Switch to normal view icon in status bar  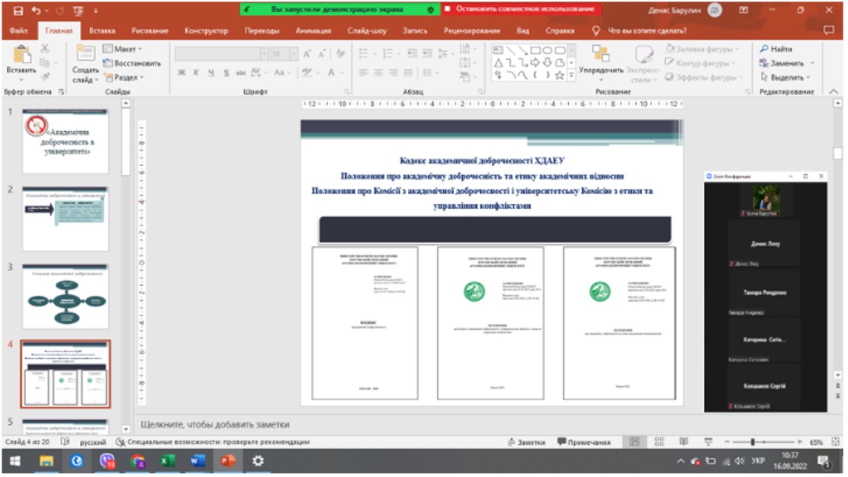[634, 442]
